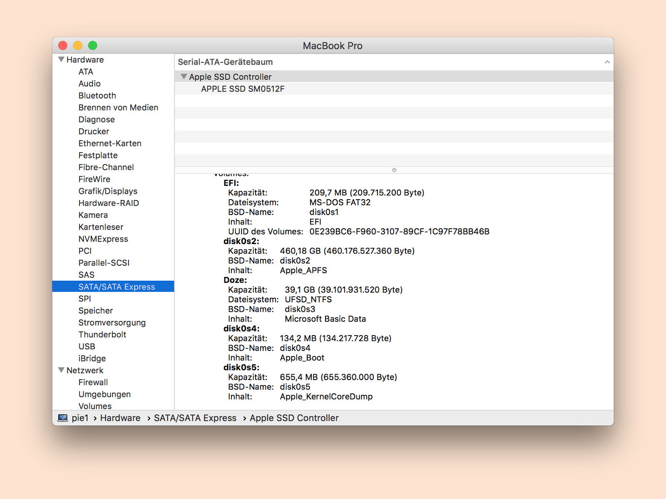666x499 pixels.
Task: Click the yellow minimize window button
Action: [78, 45]
